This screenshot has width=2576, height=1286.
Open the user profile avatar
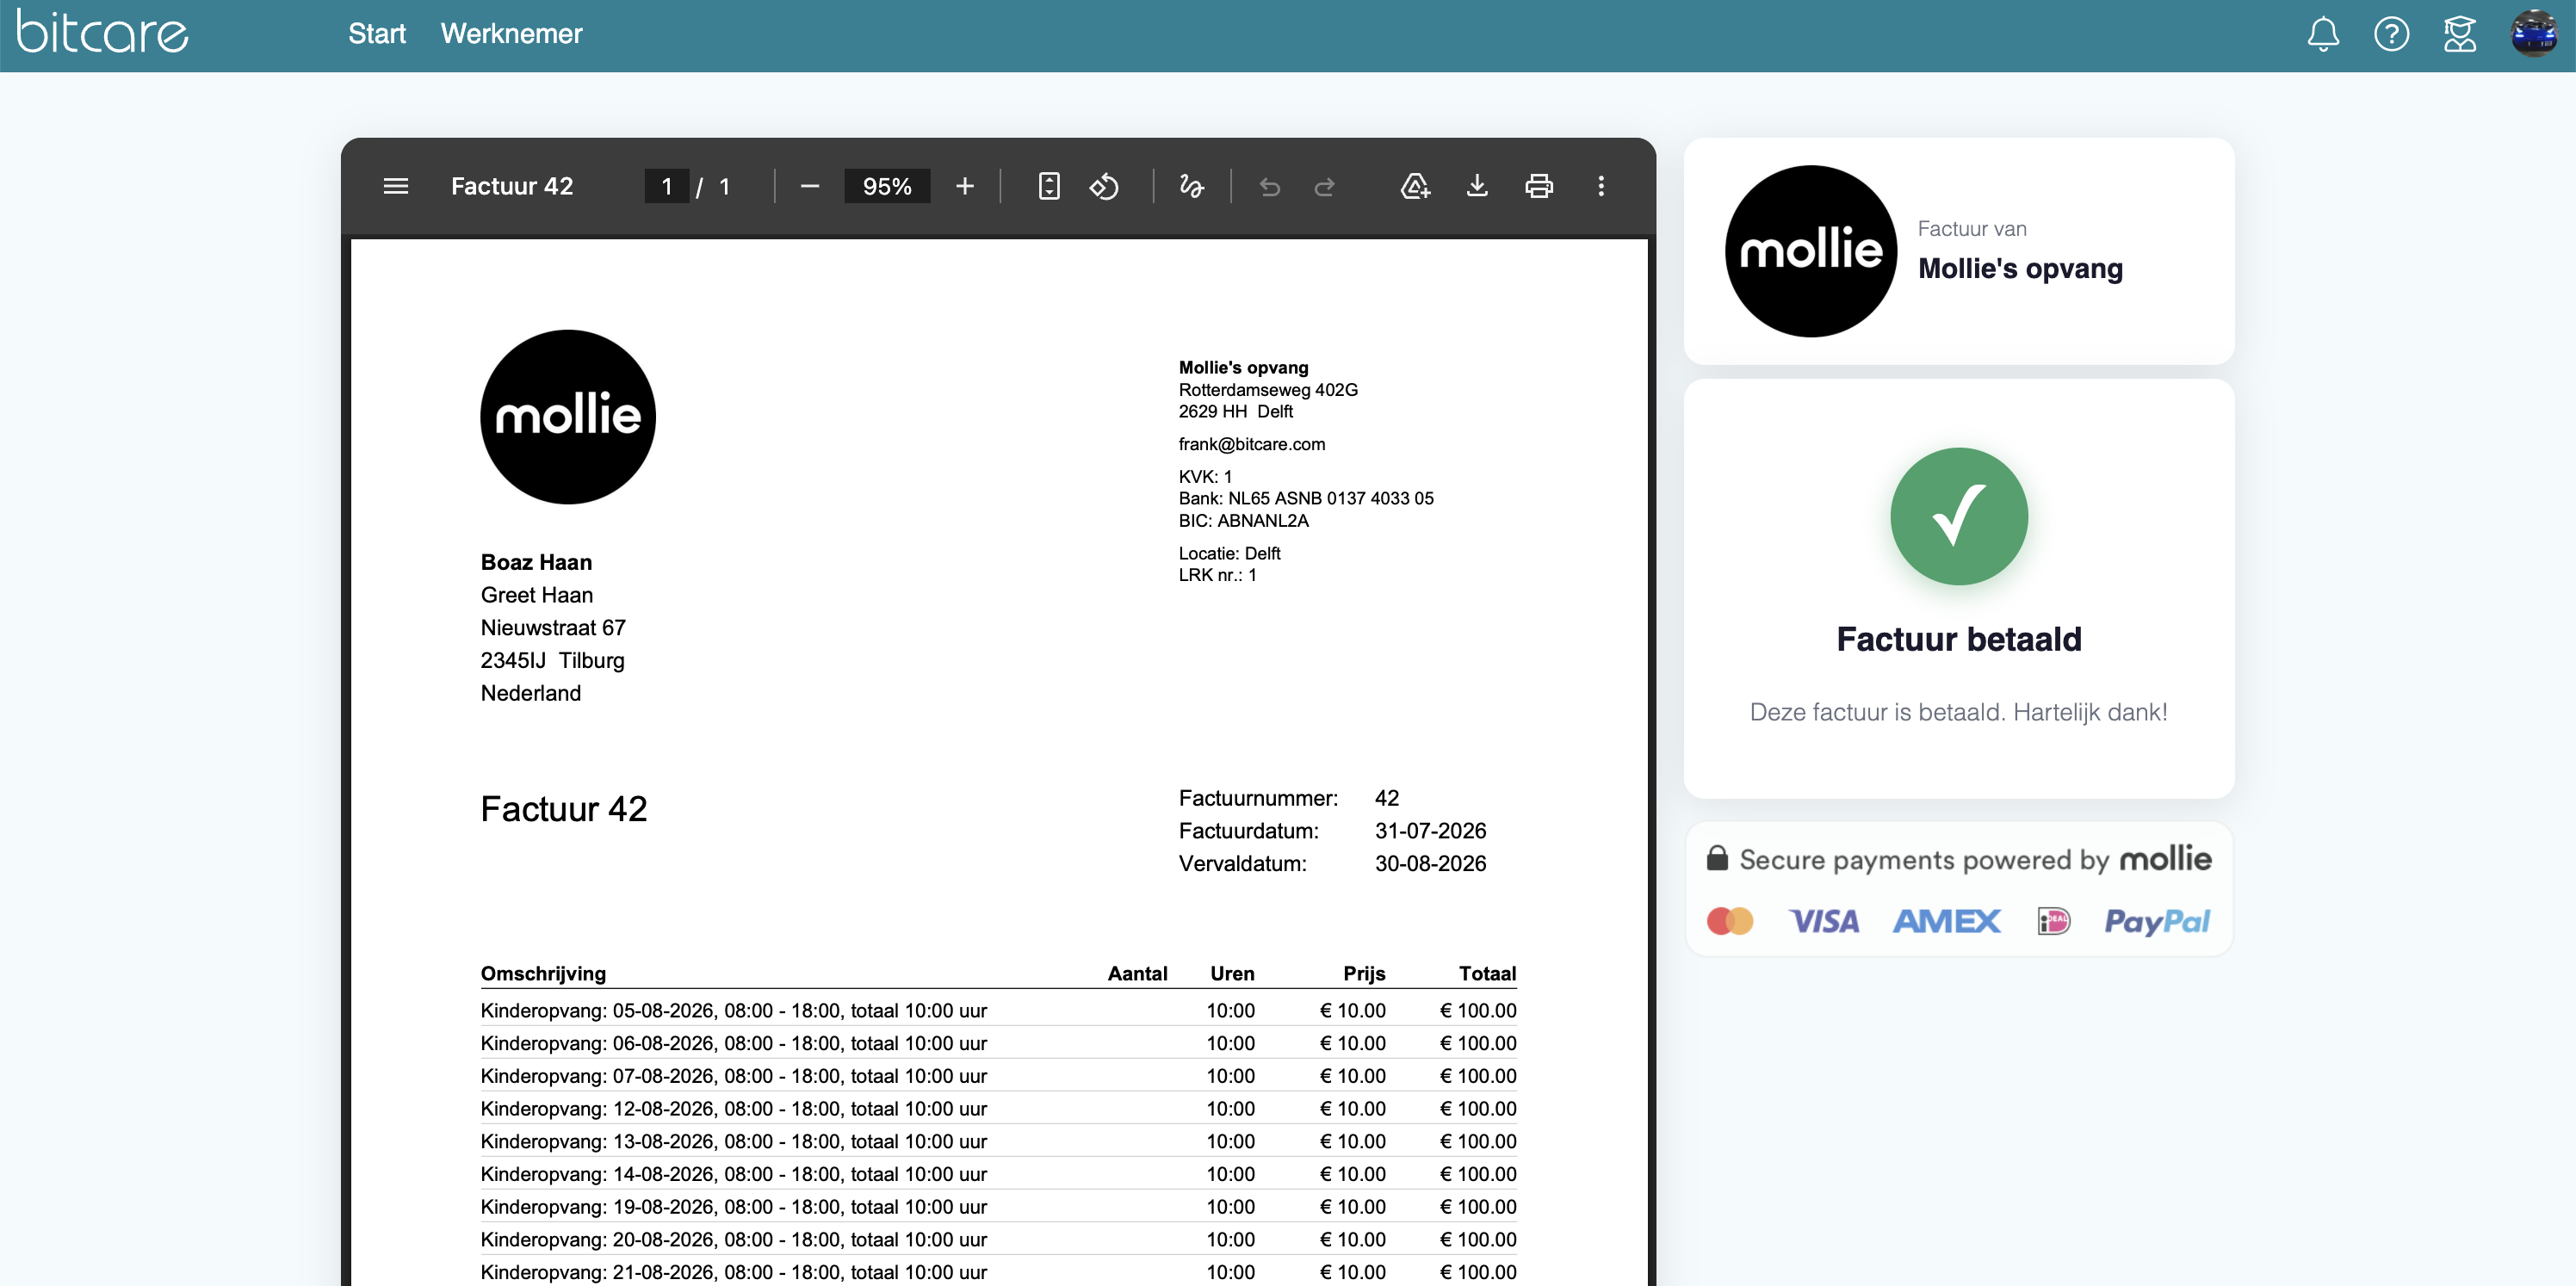pos(2534,34)
